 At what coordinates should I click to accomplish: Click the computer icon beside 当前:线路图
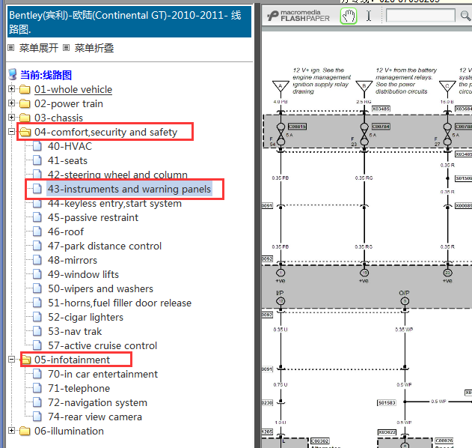tap(13, 75)
